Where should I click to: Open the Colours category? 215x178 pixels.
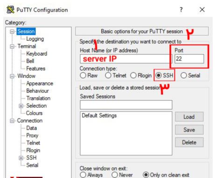pos(34,113)
